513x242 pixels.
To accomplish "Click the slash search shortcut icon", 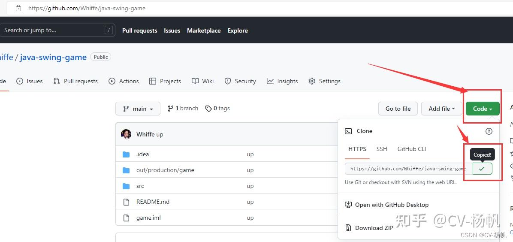I will click(x=109, y=30).
